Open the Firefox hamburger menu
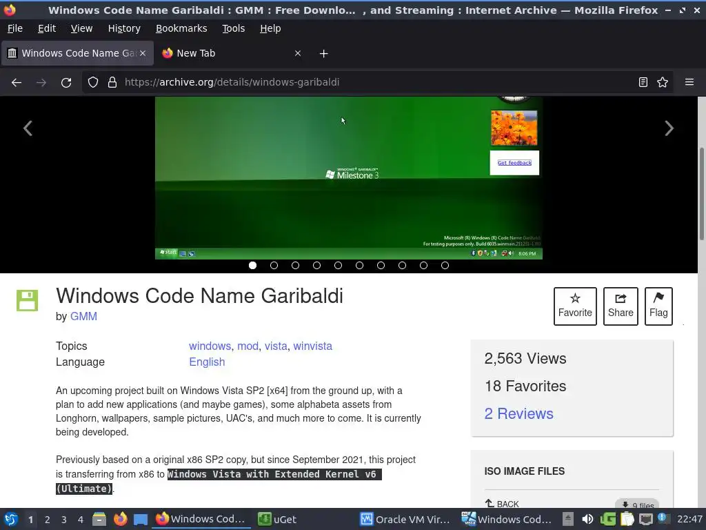Screen dimensions: 706x530 pyautogui.click(x=689, y=82)
